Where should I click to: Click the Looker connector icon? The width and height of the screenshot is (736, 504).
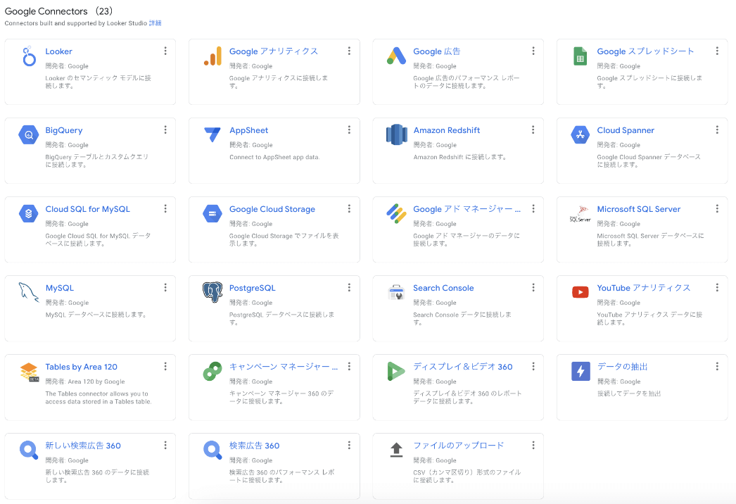[29, 56]
